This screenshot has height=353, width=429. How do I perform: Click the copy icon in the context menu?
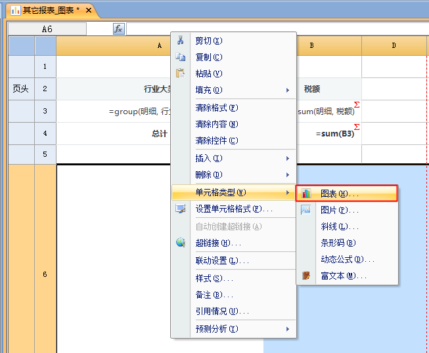[181, 57]
